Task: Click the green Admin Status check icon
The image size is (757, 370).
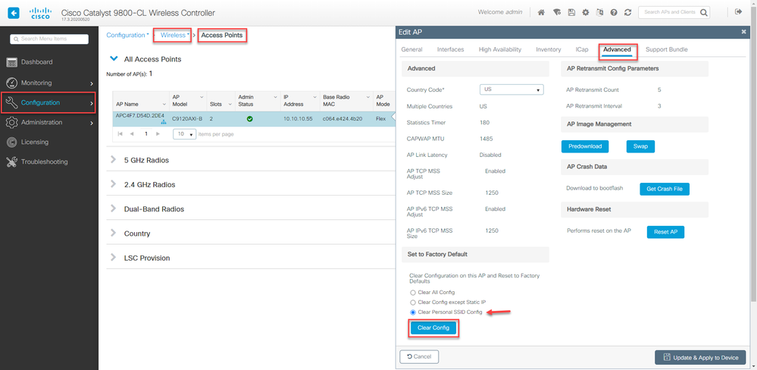Action: (x=249, y=118)
